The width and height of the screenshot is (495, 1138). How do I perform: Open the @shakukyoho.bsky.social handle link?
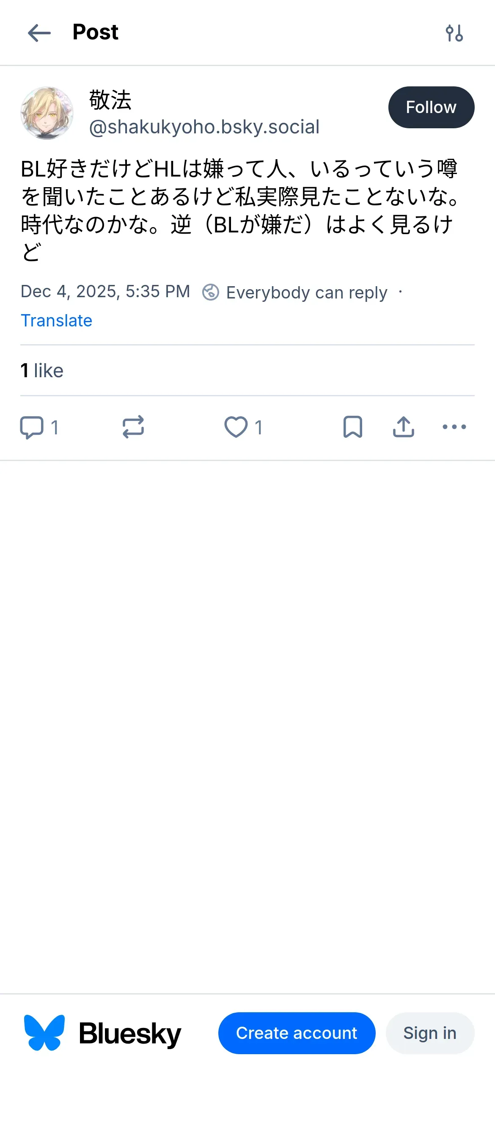204,127
